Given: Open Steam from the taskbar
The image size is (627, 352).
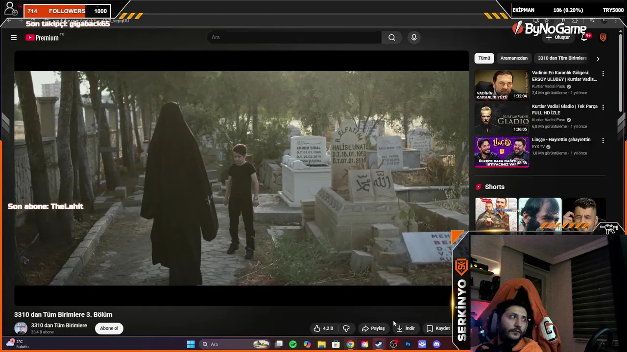Looking at the screenshot, I should [379, 344].
